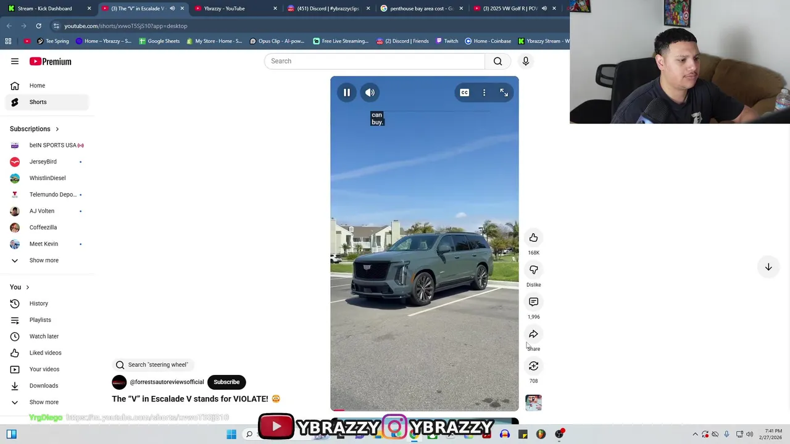Open the Twitch bookmark

(x=447, y=41)
